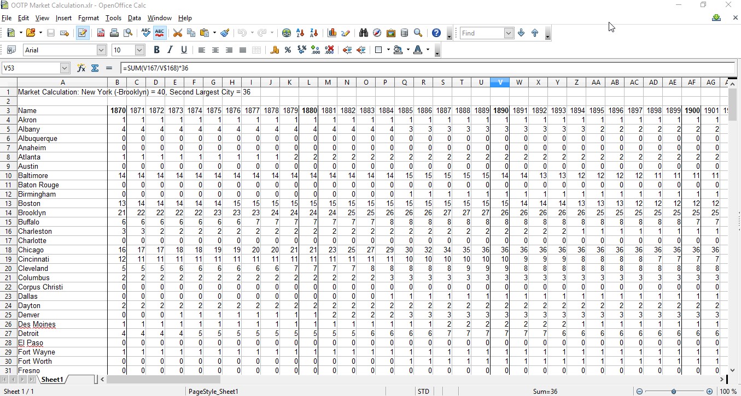741x396 pixels.
Task: Toggle Edit File mode
Action: pyautogui.click(x=83, y=33)
